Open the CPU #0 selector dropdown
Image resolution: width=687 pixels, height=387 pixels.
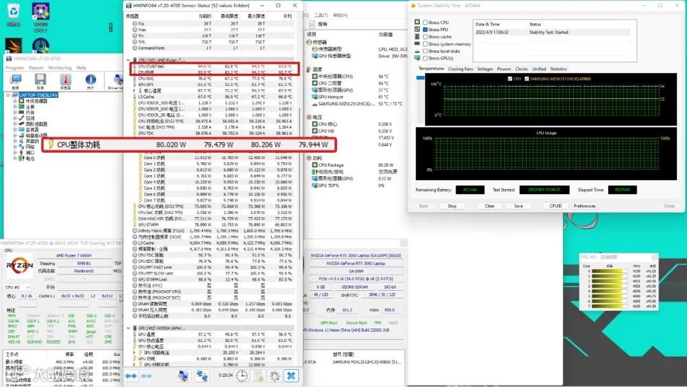tap(18, 288)
